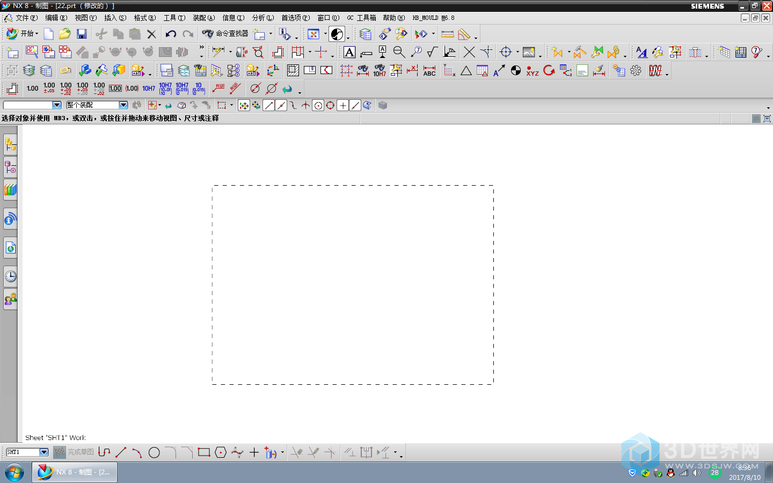Undo the last action

[x=171, y=34]
